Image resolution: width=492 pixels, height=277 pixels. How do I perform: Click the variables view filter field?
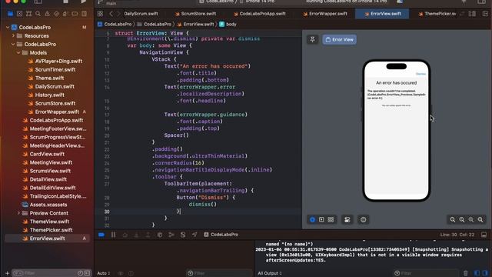coord(219,273)
